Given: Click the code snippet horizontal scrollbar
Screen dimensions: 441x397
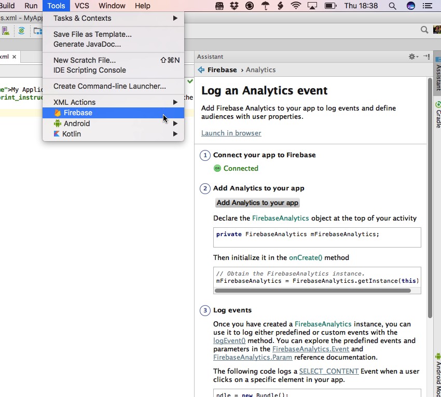Looking at the screenshot, I should (312, 291).
